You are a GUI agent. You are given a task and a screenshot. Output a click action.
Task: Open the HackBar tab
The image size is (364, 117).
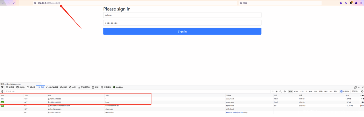coord(118,87)
